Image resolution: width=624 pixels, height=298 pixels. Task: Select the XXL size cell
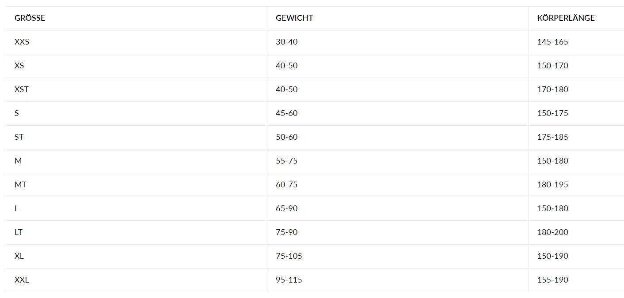22,280
